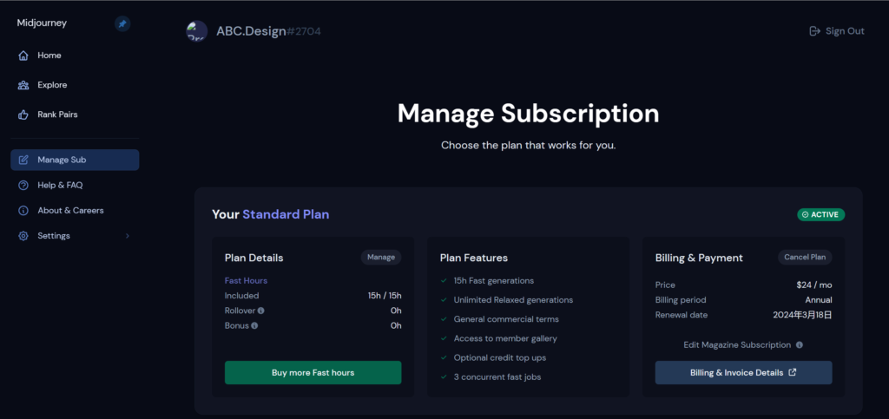
Task: Open Billing & Invoice Details
Action: (x=743, y=372)
